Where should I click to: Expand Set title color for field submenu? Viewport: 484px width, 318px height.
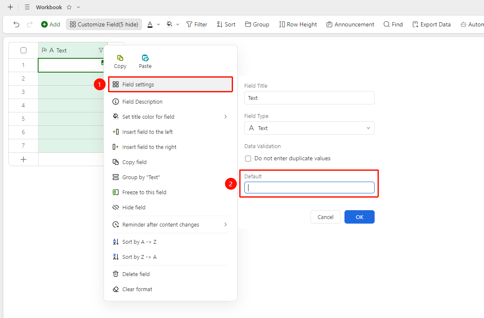(171, 117)
